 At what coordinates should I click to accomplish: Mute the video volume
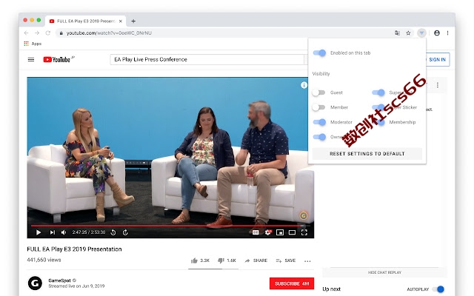[x=64, y=232]
